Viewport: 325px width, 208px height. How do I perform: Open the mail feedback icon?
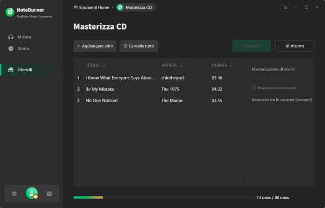[49, 194]
